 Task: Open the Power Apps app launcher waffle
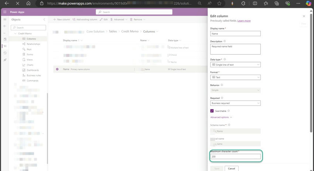pos(5,12)
